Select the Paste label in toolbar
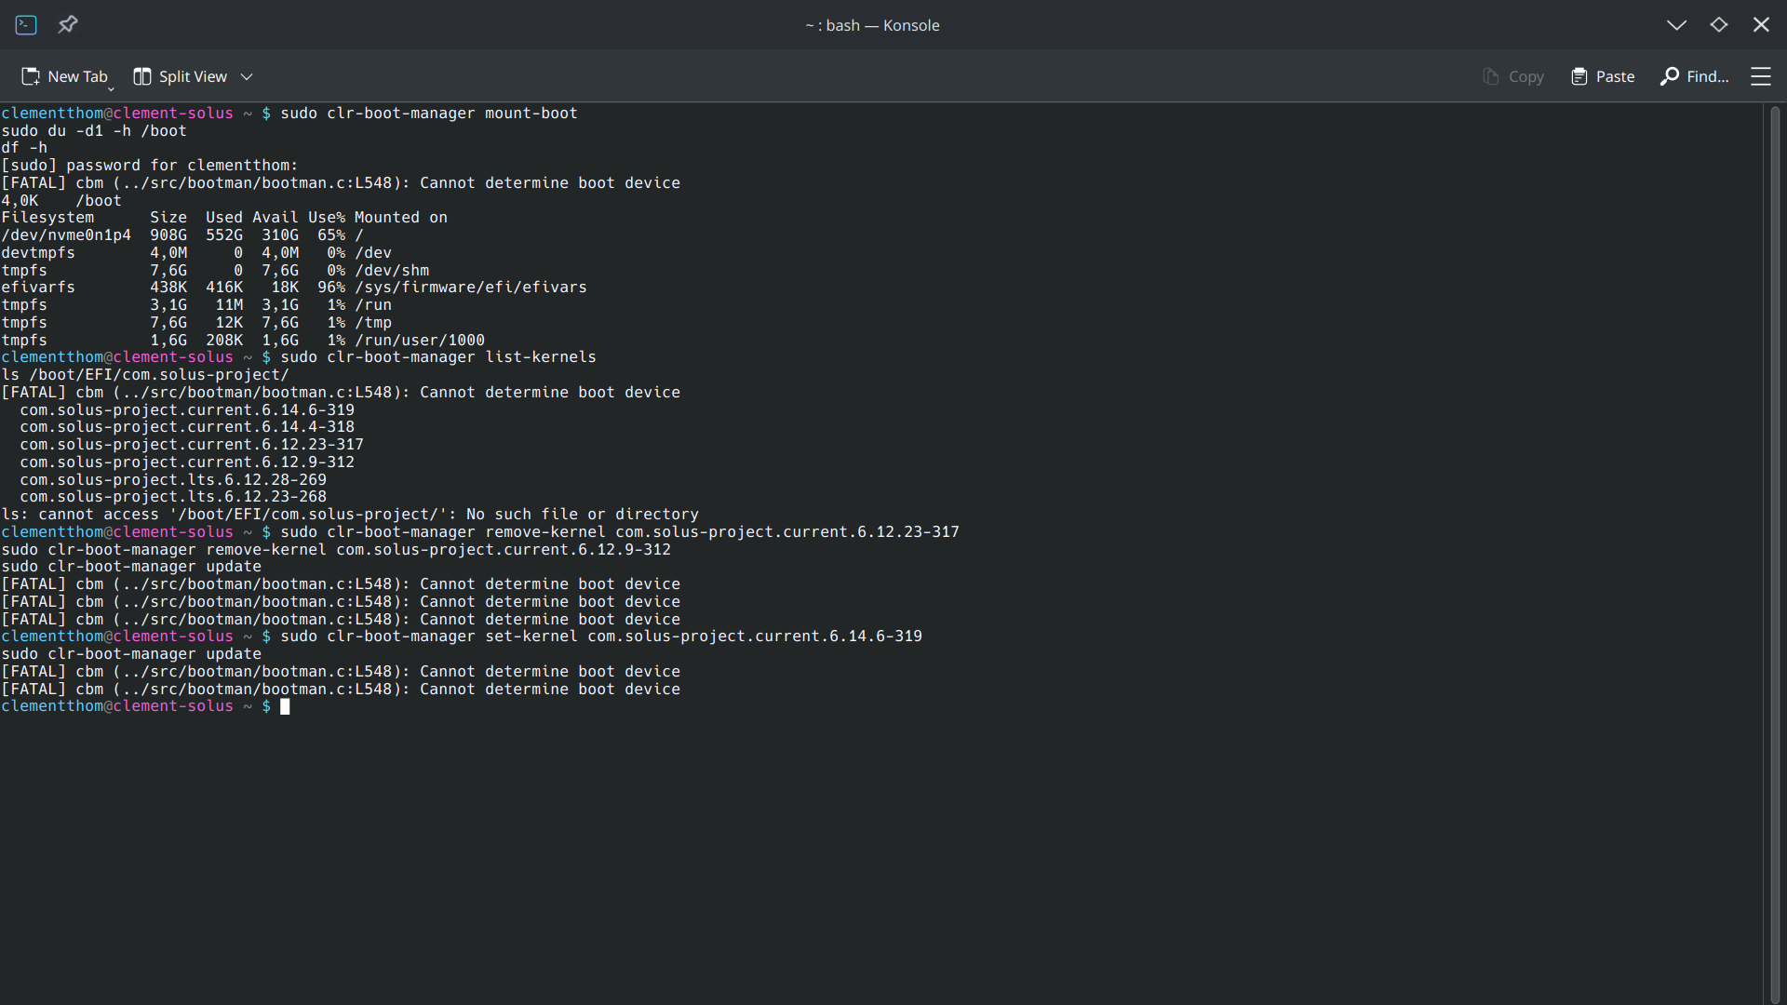 pyautogui.click(x=1615, y=76)
